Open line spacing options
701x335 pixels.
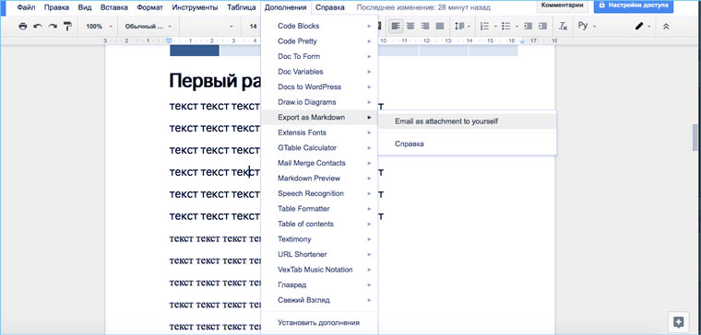(462, 27)
